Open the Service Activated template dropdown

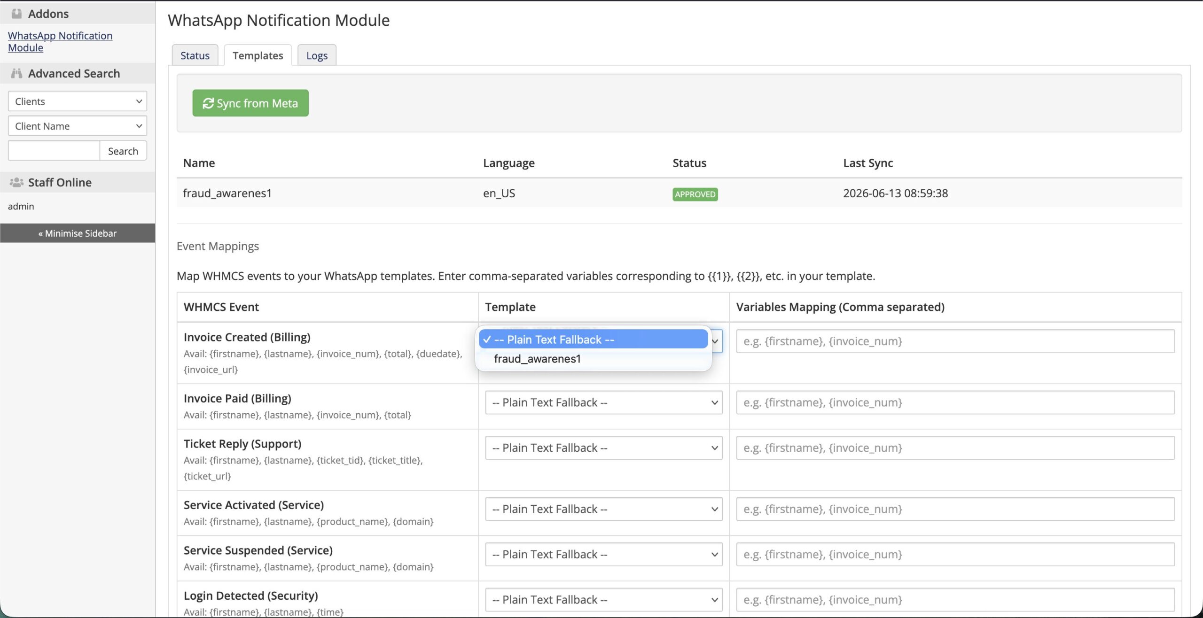pyautogui.click(x=604, y=509)
